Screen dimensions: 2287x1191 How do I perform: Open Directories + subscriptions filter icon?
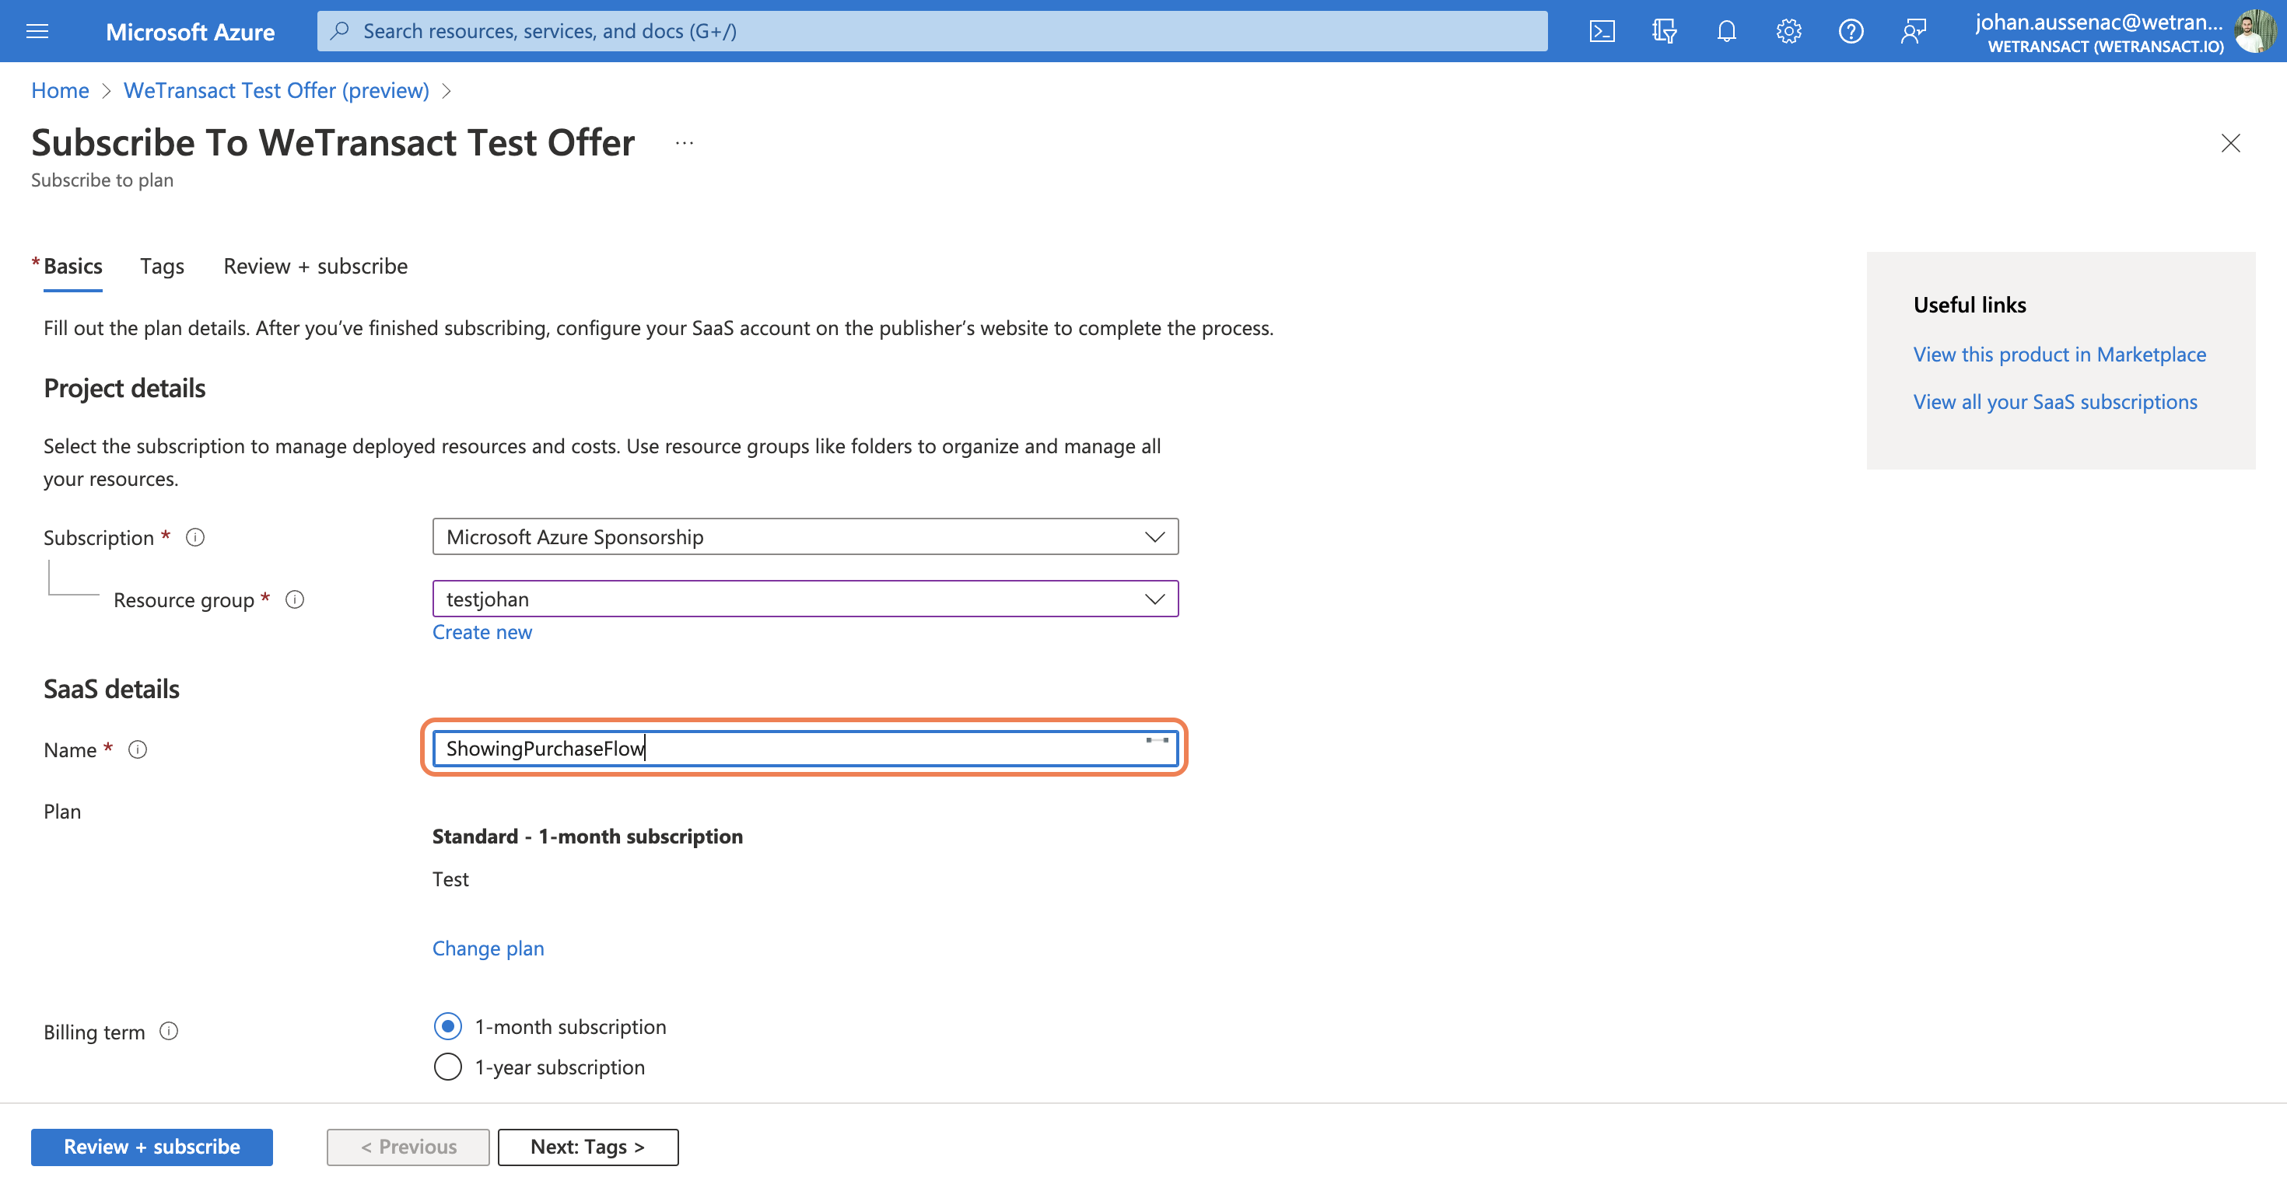[1664, 31]
